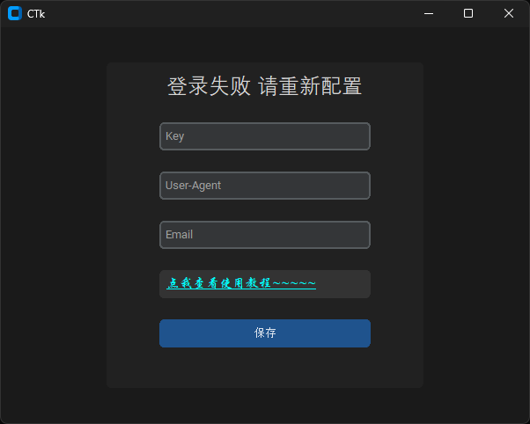Click the CTk app icon in title bar
530x424 pixels.
tap(14, 13)
